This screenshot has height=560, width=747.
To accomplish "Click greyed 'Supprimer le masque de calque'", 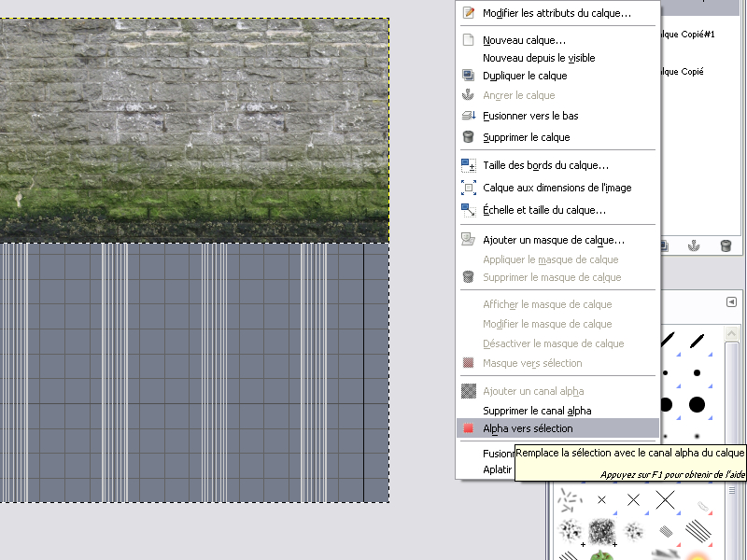I will [x=557, y=277].
